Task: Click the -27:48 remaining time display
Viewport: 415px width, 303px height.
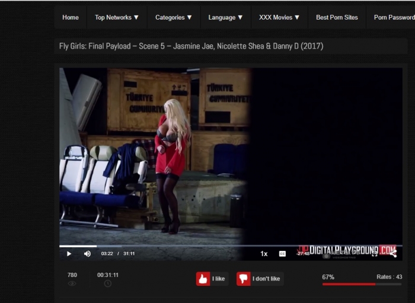Action: [x=303, y=254]
